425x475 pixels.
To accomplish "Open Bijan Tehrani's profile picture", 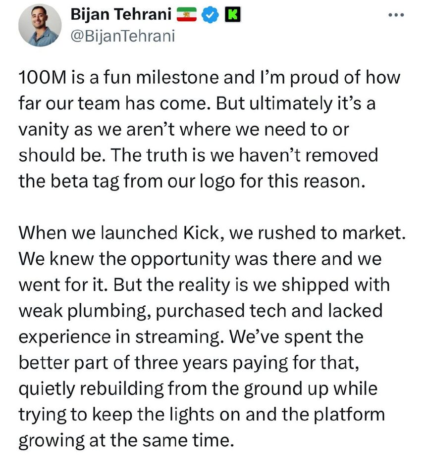I will pyautogui.click(x=40, y=26).
